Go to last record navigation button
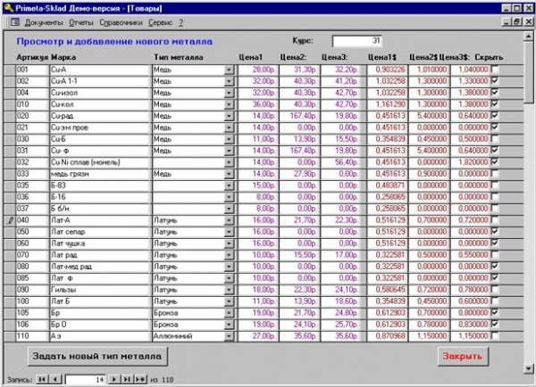This screenshot has height=387, width=536. 127,379
